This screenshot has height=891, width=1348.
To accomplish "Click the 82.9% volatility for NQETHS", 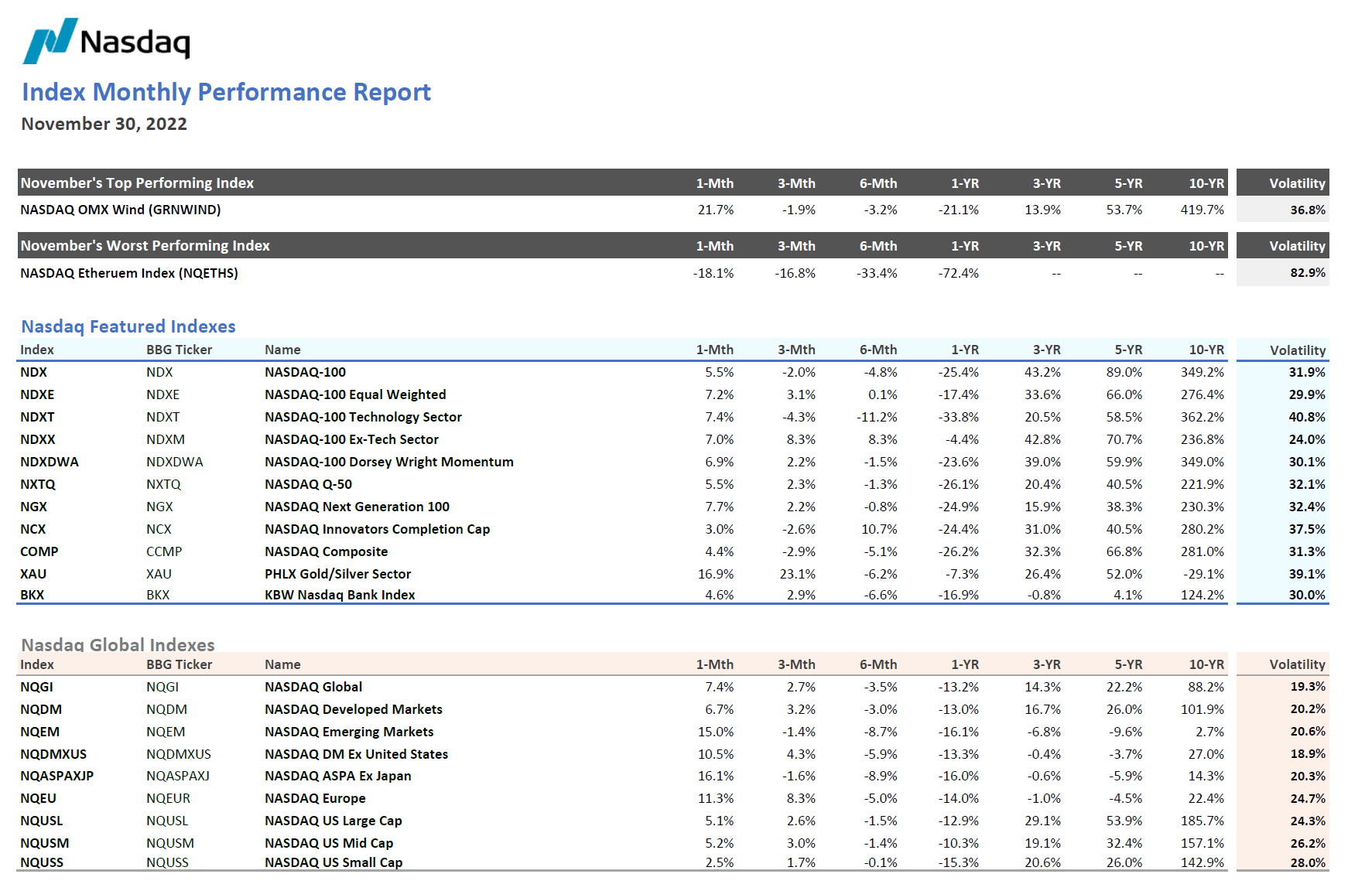I will pos(1307,272).
